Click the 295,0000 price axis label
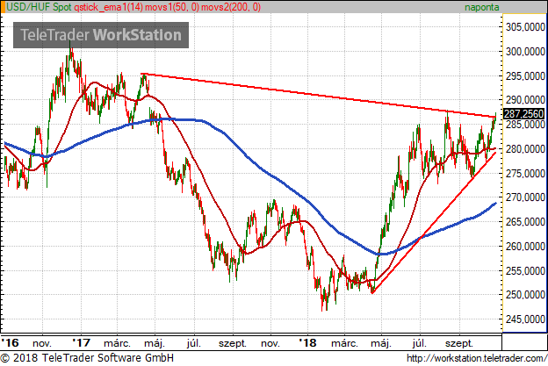The width and height of the screenshot is (548, 366). point(525,76)
